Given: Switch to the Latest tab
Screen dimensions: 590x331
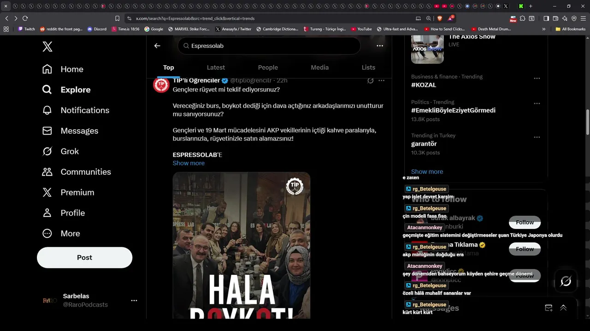Looking at the screenshot, I should coord(216,67).
